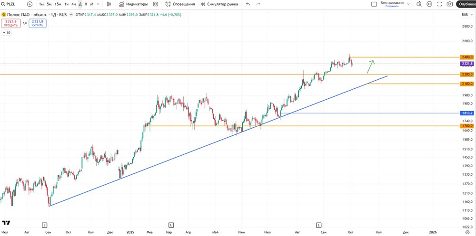Image resolution: width=476 pixels, height=236 pixels.
Task: Open the indicator templates grid icon
Action: pyautogui.click(x=155, y=4)
